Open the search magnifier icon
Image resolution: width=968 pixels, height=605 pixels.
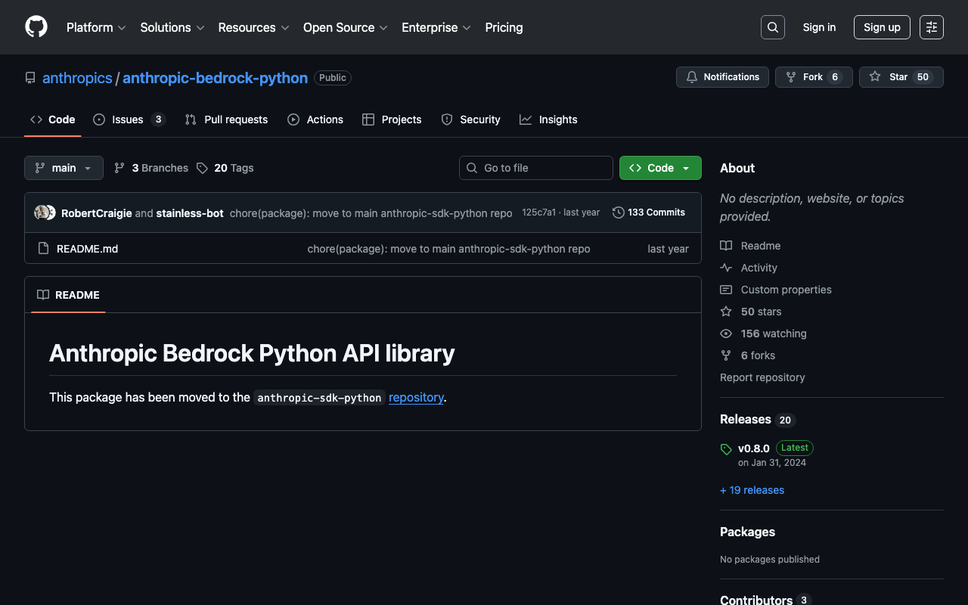tap(772, 27)
